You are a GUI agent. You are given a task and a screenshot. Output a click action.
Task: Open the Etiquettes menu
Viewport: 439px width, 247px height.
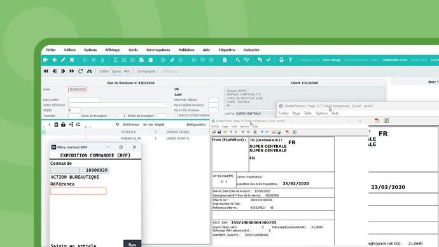[x=226, y=50]
